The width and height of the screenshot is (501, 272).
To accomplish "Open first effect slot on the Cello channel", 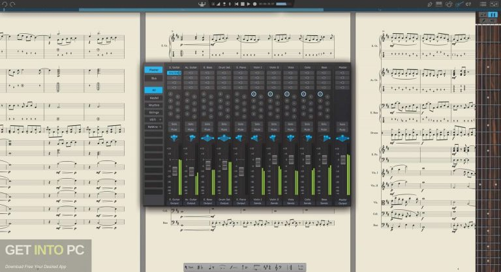I will (307, 73).
